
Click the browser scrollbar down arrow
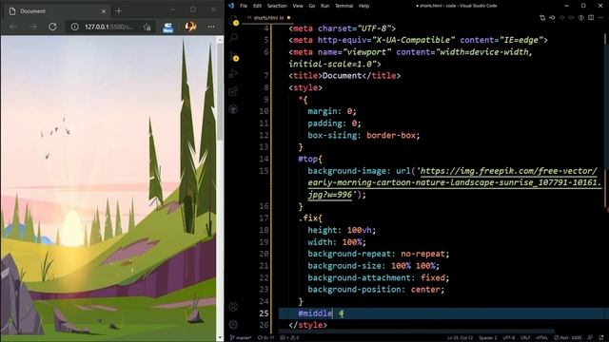220,338
